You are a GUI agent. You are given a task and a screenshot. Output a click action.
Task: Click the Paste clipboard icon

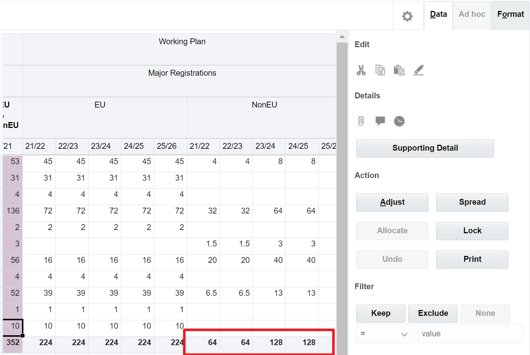point(399,70)
